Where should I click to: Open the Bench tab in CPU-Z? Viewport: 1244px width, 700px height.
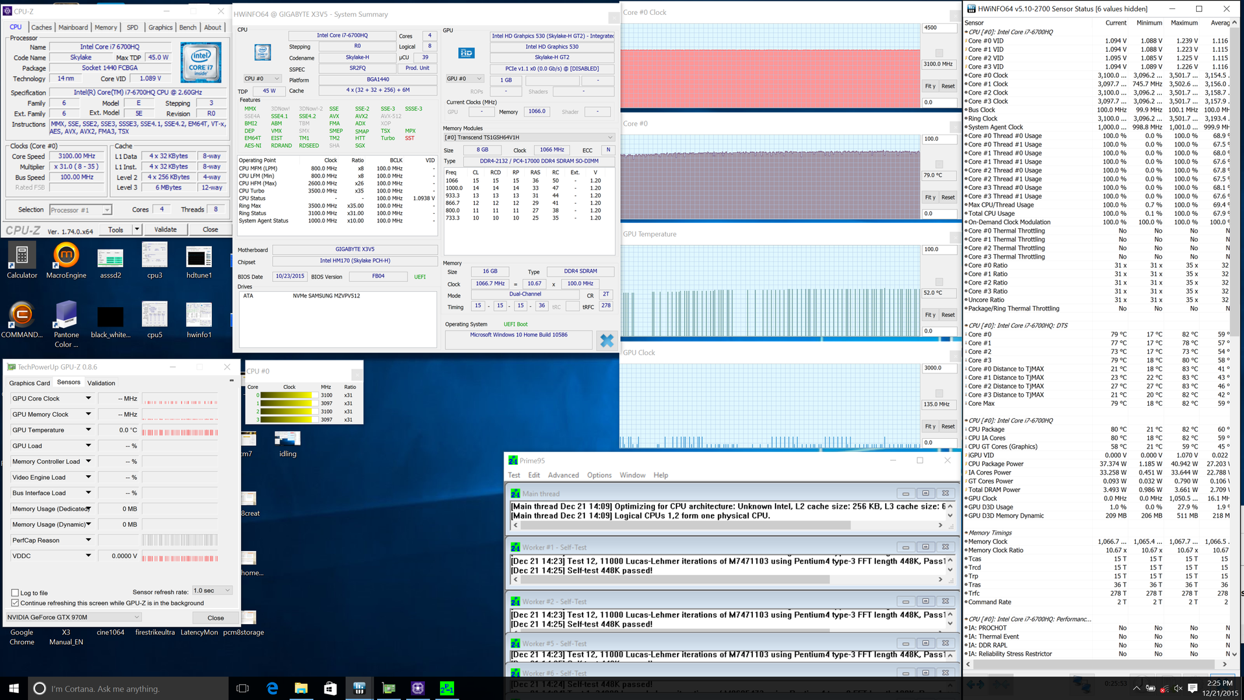tap(188, 27)
